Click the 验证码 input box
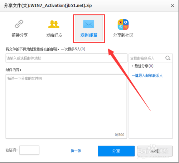 pos(29,150)
